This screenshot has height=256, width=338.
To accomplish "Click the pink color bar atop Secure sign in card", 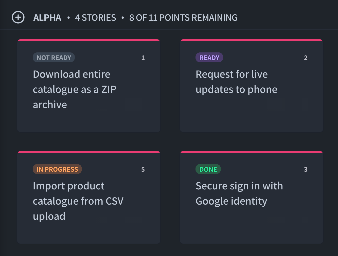I will coord(252,152).
